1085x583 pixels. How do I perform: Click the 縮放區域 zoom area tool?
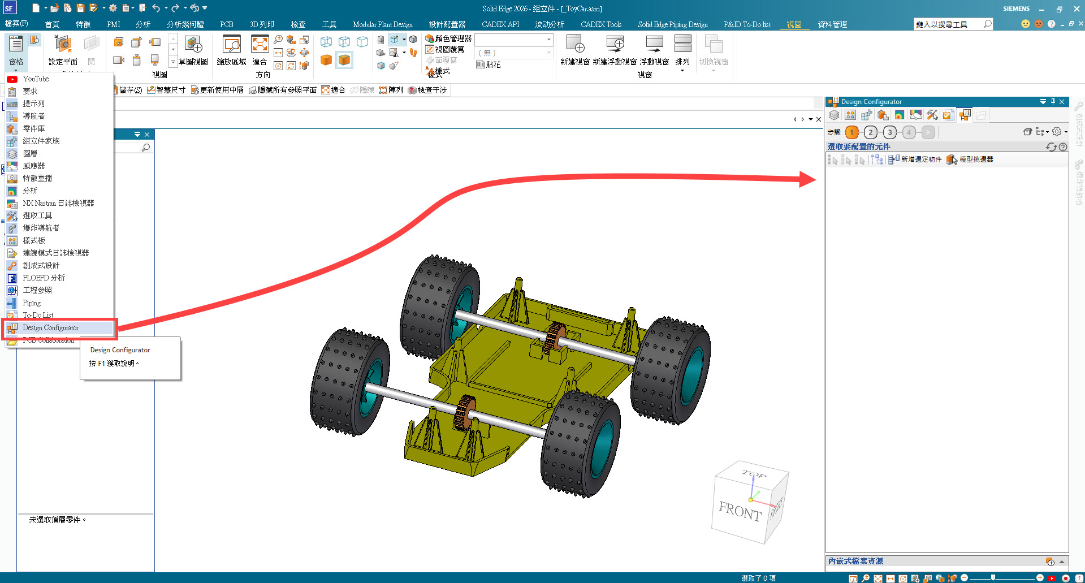click(231, 45)
